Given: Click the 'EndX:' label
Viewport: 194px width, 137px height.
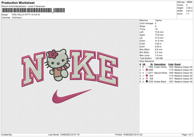Looking at the screenshot, I should click(x=142, y=44).
